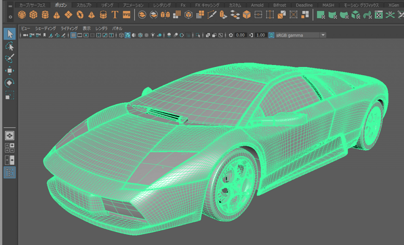Click the planar UV mapping shelf icon
Viewport: 404px width, 245px height.
coord(321,15)
